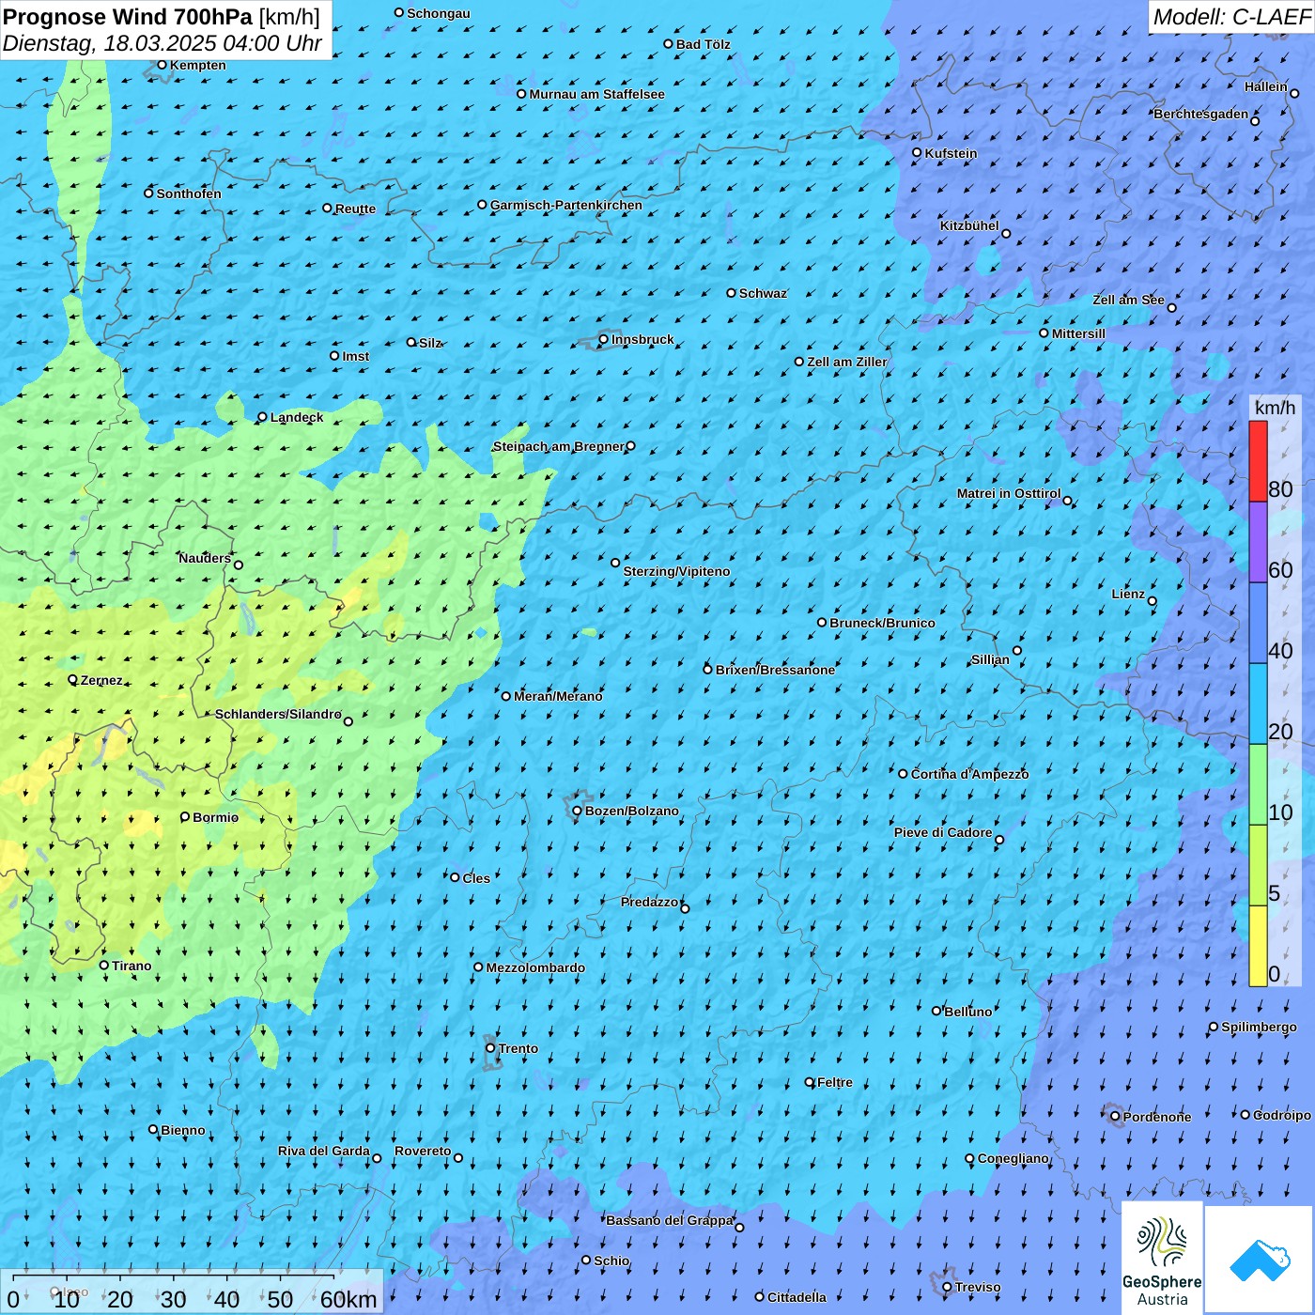Click the Predazzo city label
Screen dimensions: 1315x1315
[649, 902]
